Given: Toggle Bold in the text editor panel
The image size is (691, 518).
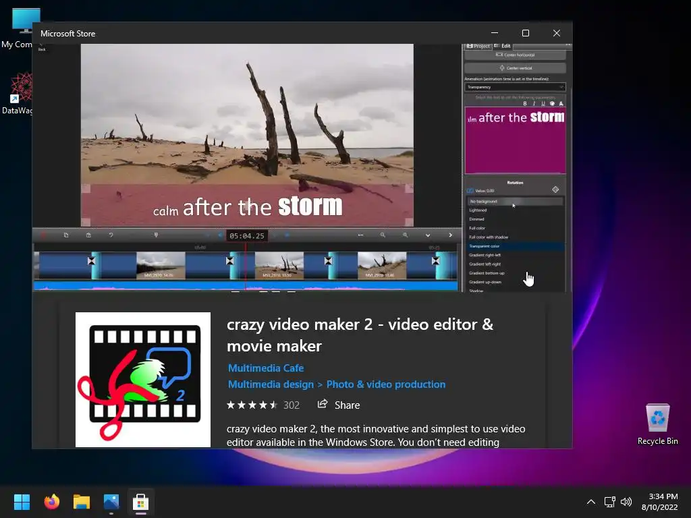Looking at the screenshot, I should [x=525, y=103].
